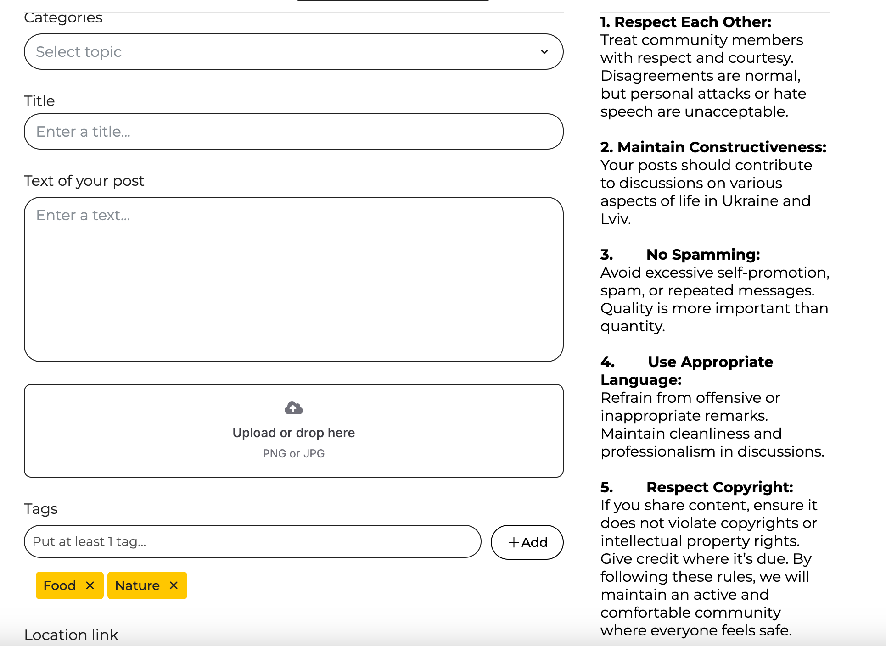The width and height of the screenshot is (886, 646).
Task: Select the Food tag chip
Action: point(60,585)
